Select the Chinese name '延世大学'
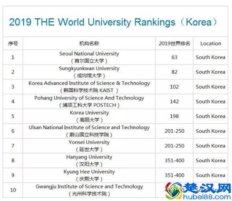 pyautogui.click(x=89, y=150)
